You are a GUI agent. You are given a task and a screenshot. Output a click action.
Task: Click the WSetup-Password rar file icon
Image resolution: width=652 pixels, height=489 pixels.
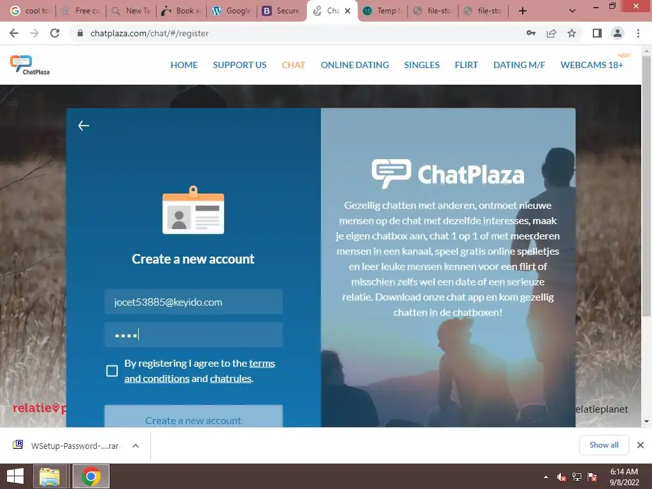tap(18, 445)
